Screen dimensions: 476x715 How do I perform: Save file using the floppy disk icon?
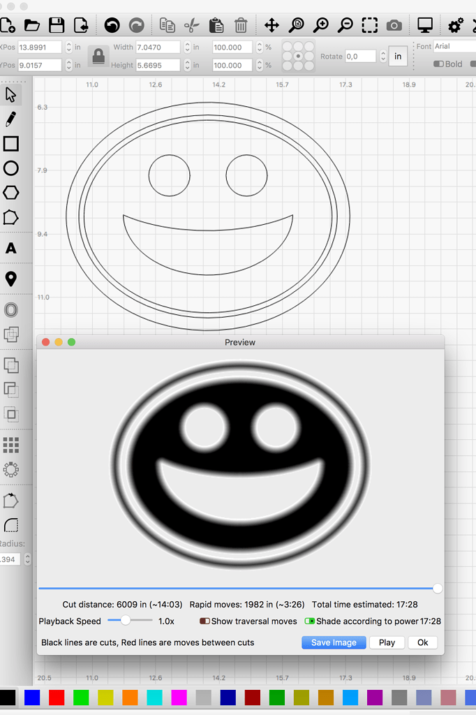point(57,25)
